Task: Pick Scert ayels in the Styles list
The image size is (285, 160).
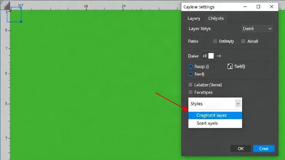Action: [x=215, y=123]
